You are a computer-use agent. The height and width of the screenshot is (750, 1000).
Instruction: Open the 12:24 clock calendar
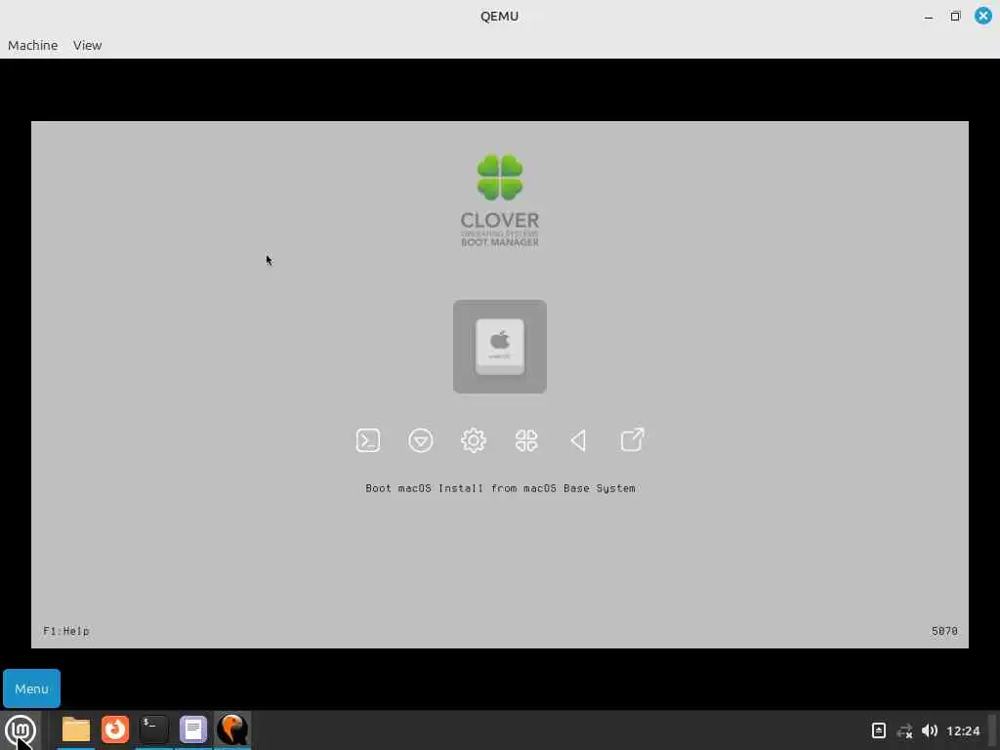(x=963, y=730)
